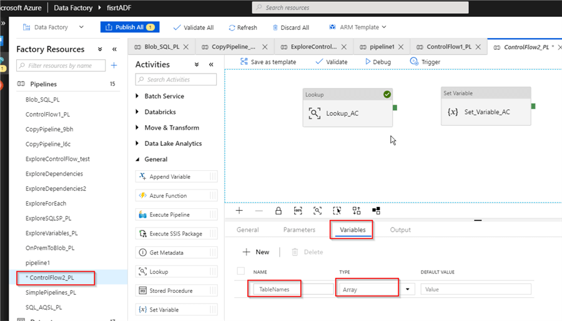The height and width of the screenshot is (321, 562).
Task: Switch to the Output tab
Action: pos(400,230)
